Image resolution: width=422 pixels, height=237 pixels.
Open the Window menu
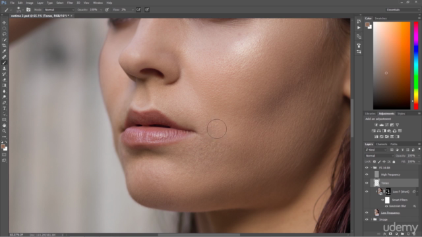pyautogui.click(x=98, y=3)
